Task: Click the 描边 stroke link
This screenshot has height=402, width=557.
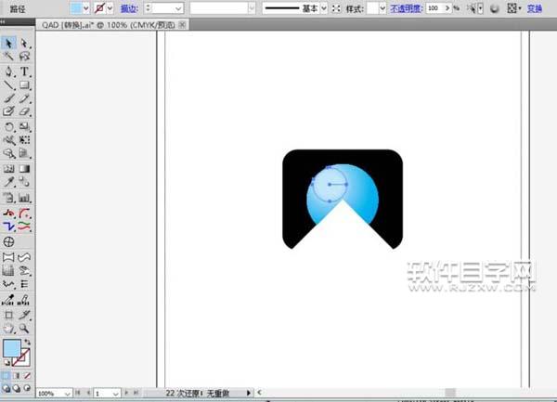Action: [x=130, y=7]
